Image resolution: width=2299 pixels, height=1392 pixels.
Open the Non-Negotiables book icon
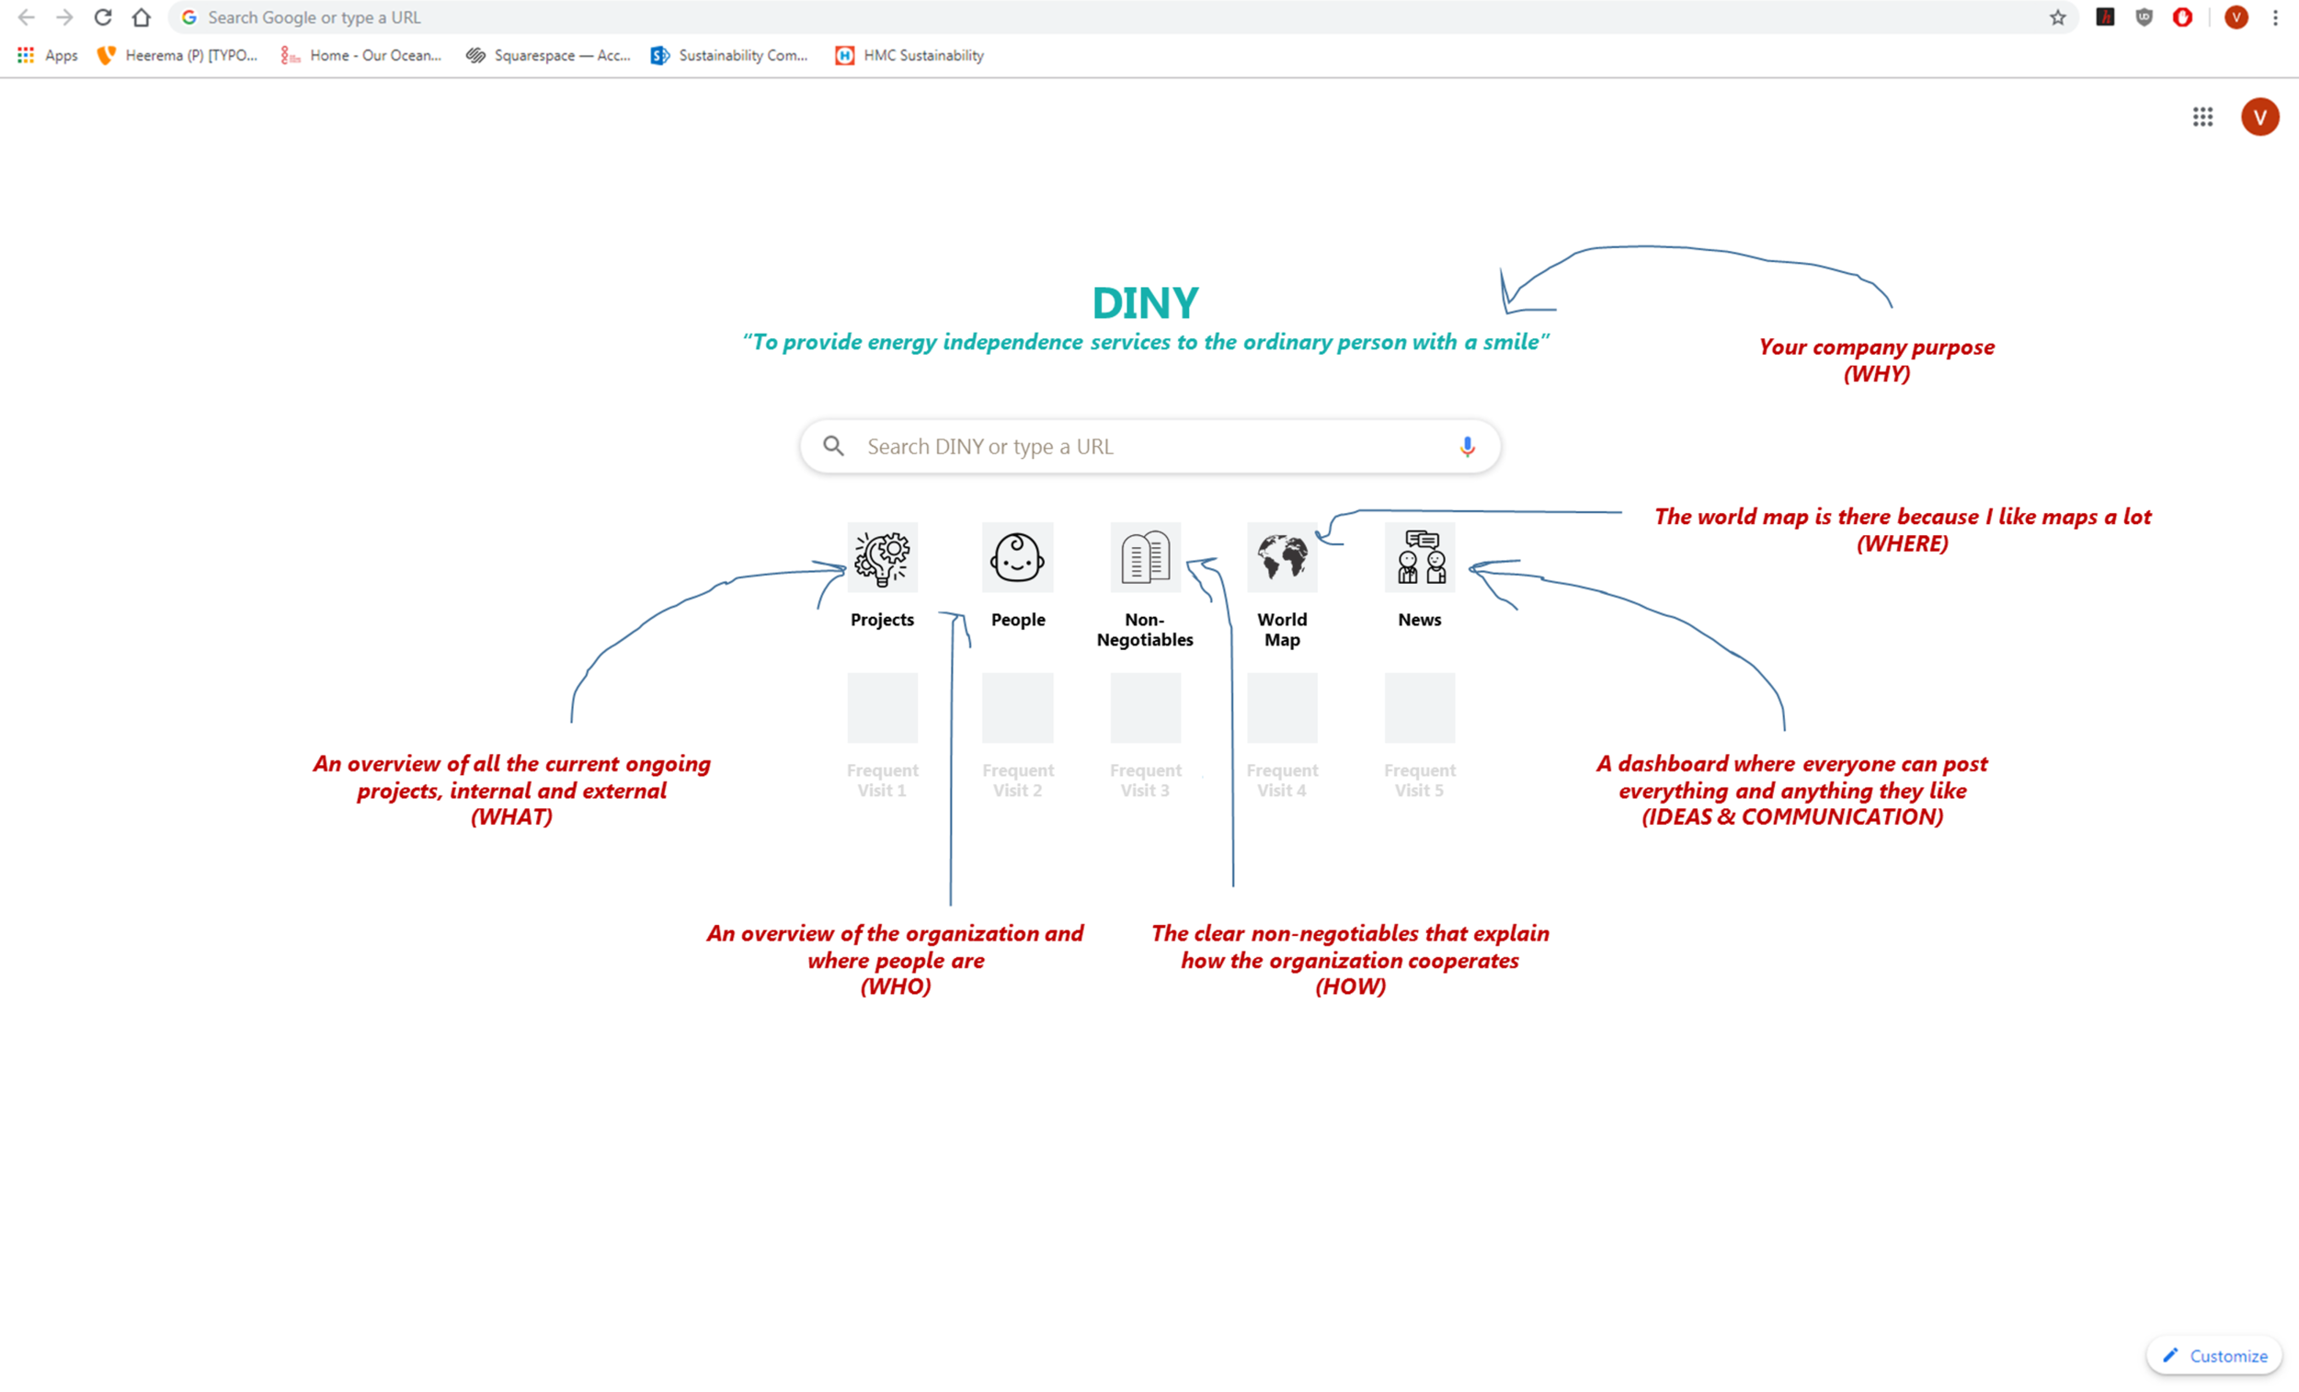1145,558
